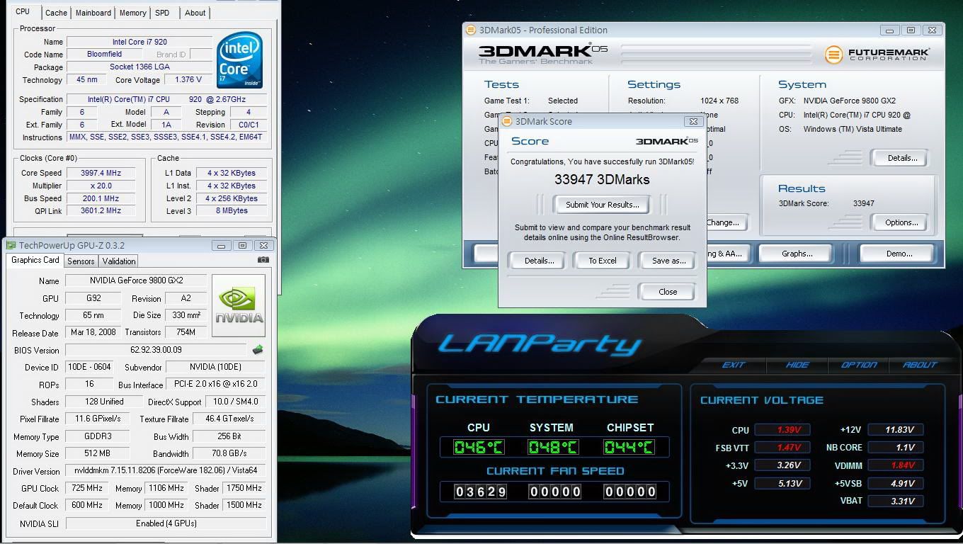Click the Core Speed value 3997.4 MHz

(101, 173)
